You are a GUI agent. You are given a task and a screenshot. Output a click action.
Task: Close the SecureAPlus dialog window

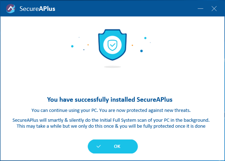pos(214,8)
